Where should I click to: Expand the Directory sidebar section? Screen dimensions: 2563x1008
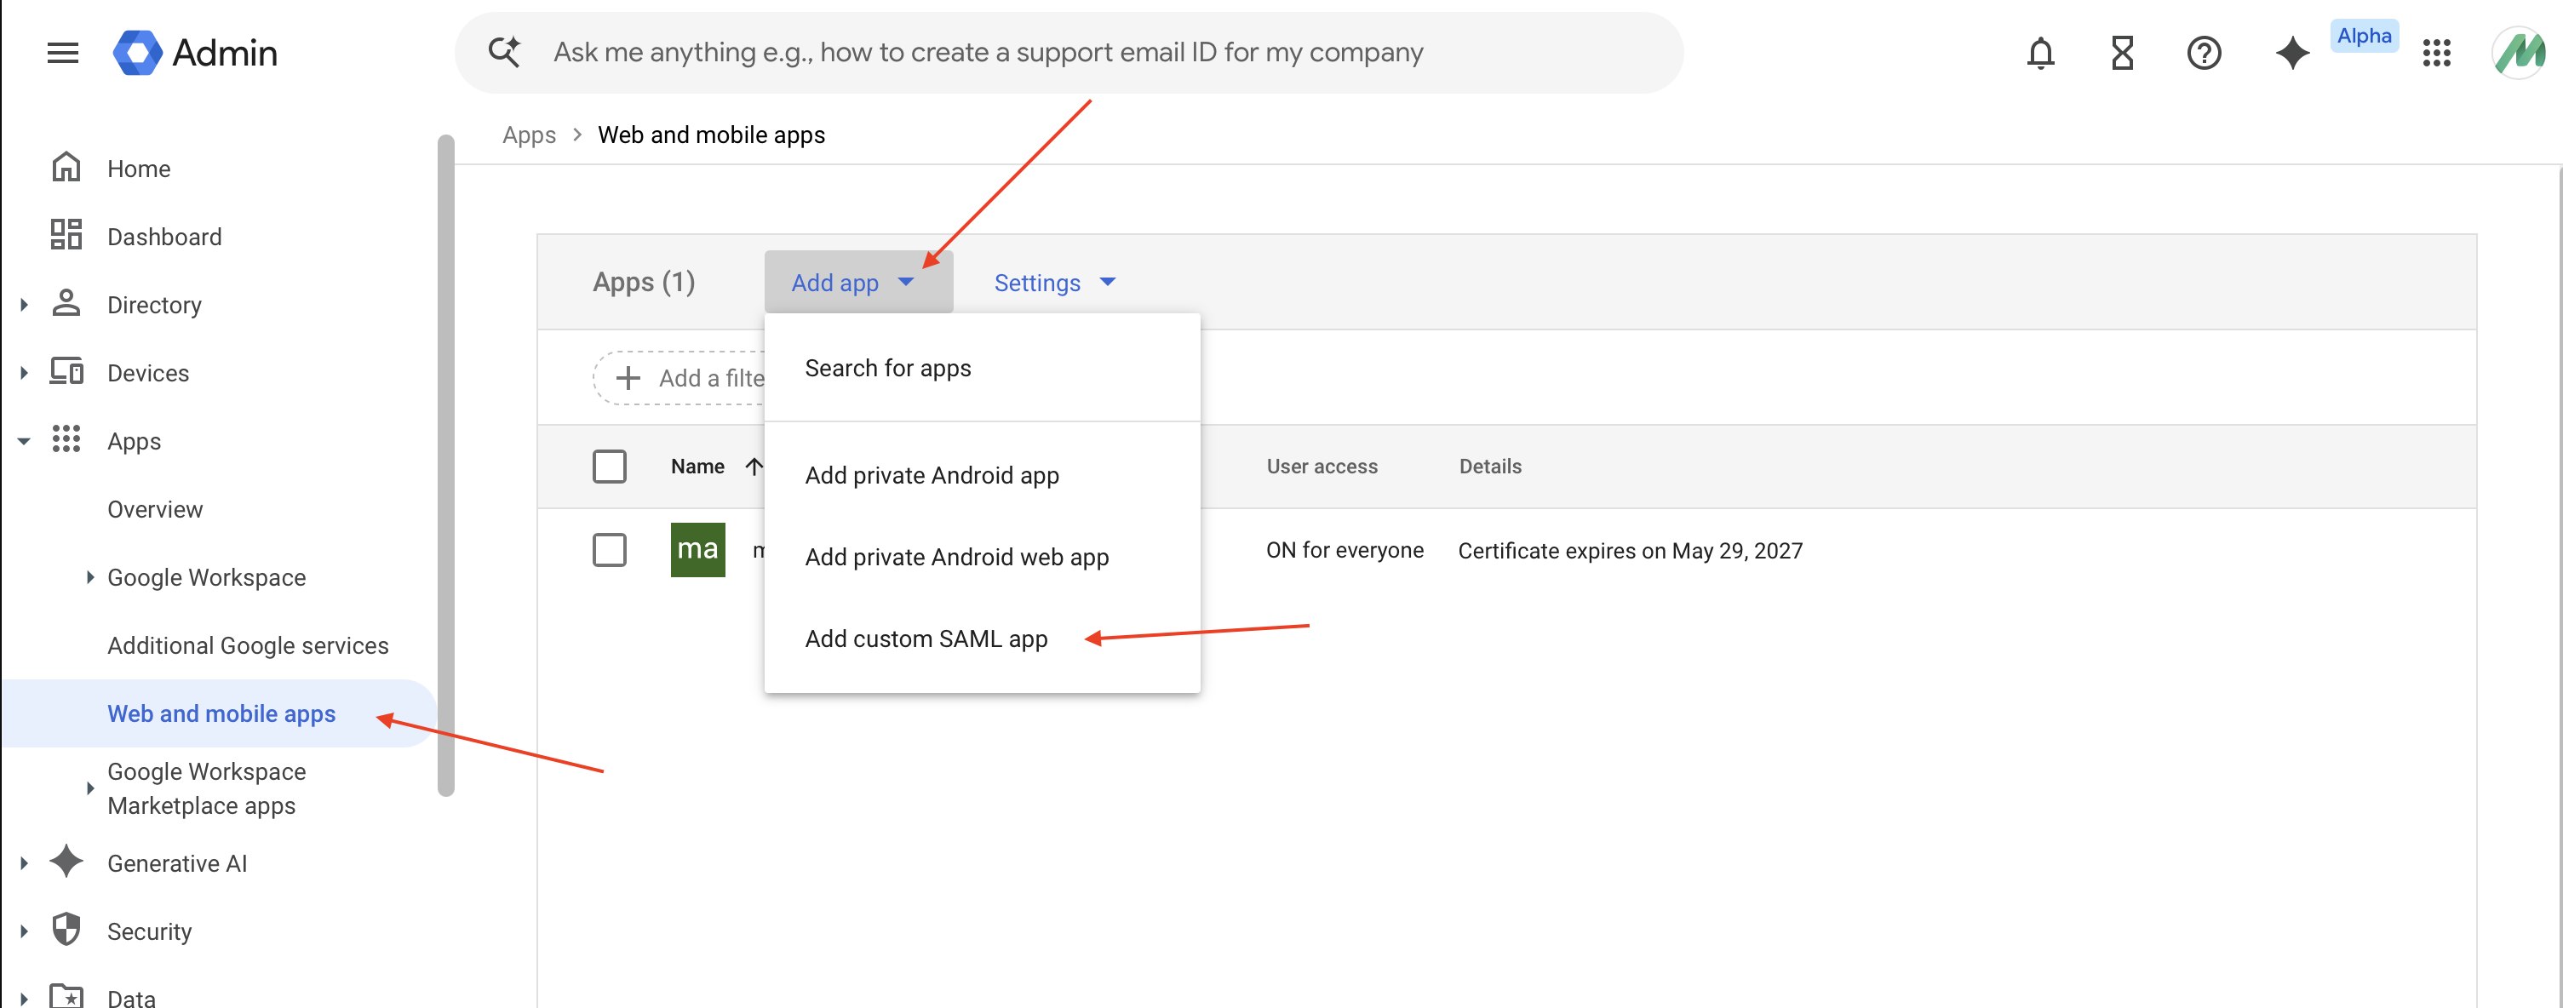tap(25, 306)
